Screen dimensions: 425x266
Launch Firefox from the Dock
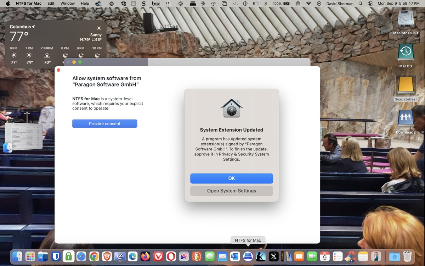point(145,256)
